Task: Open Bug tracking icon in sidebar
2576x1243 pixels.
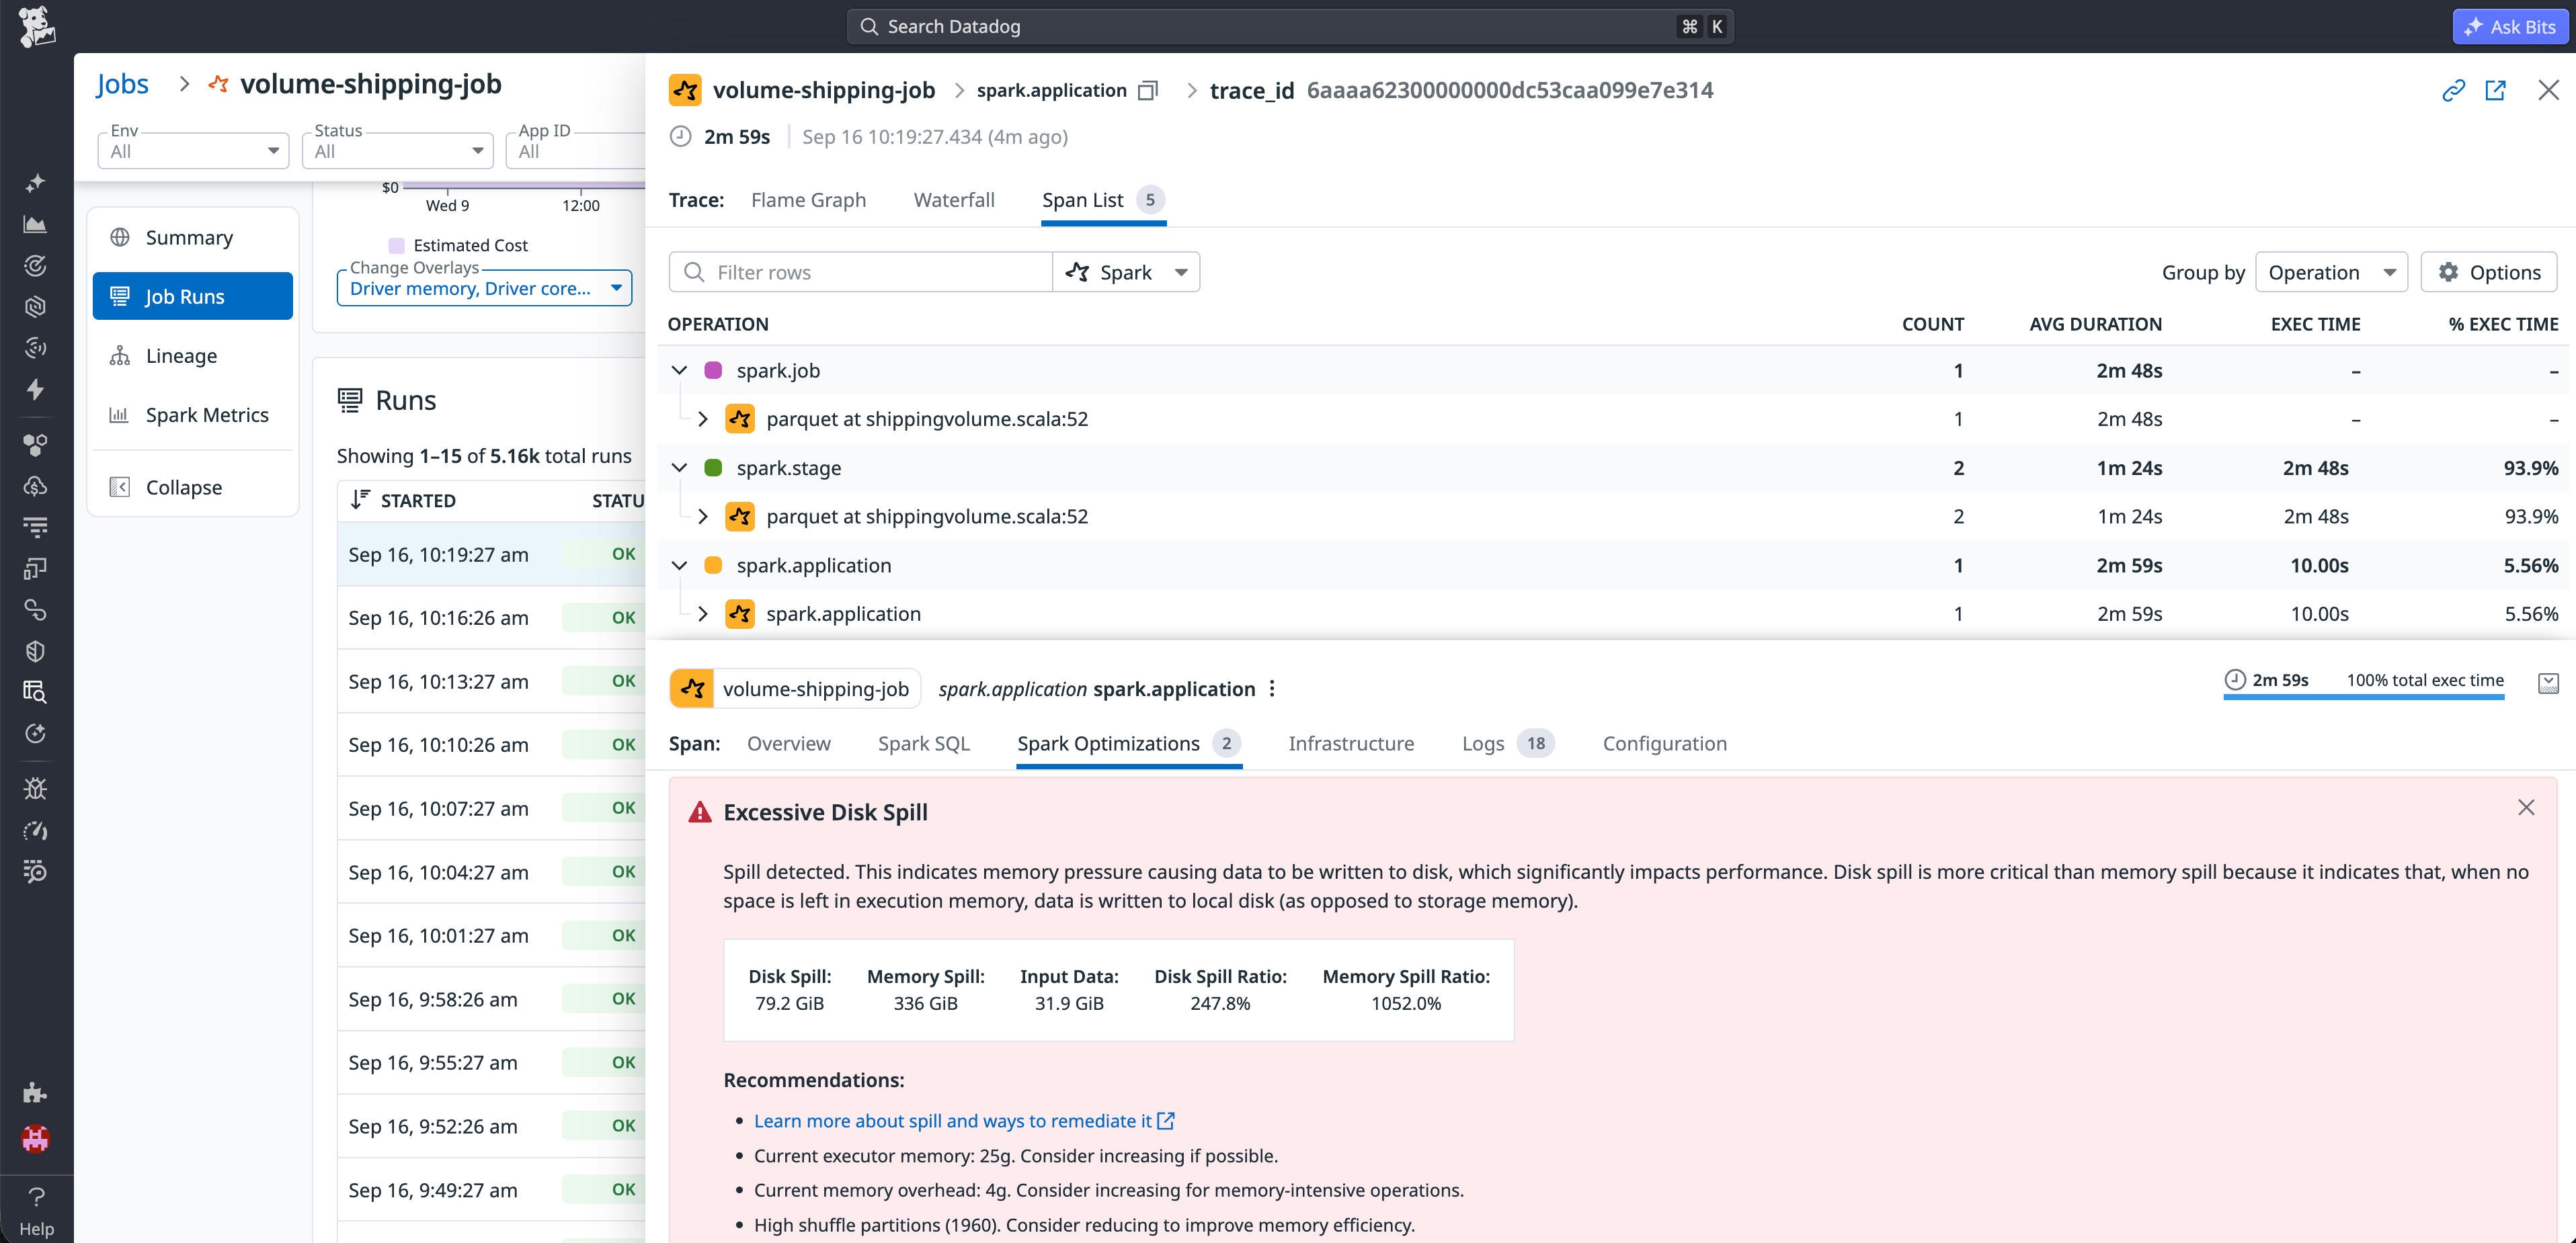Action: [x=36, y=789]
